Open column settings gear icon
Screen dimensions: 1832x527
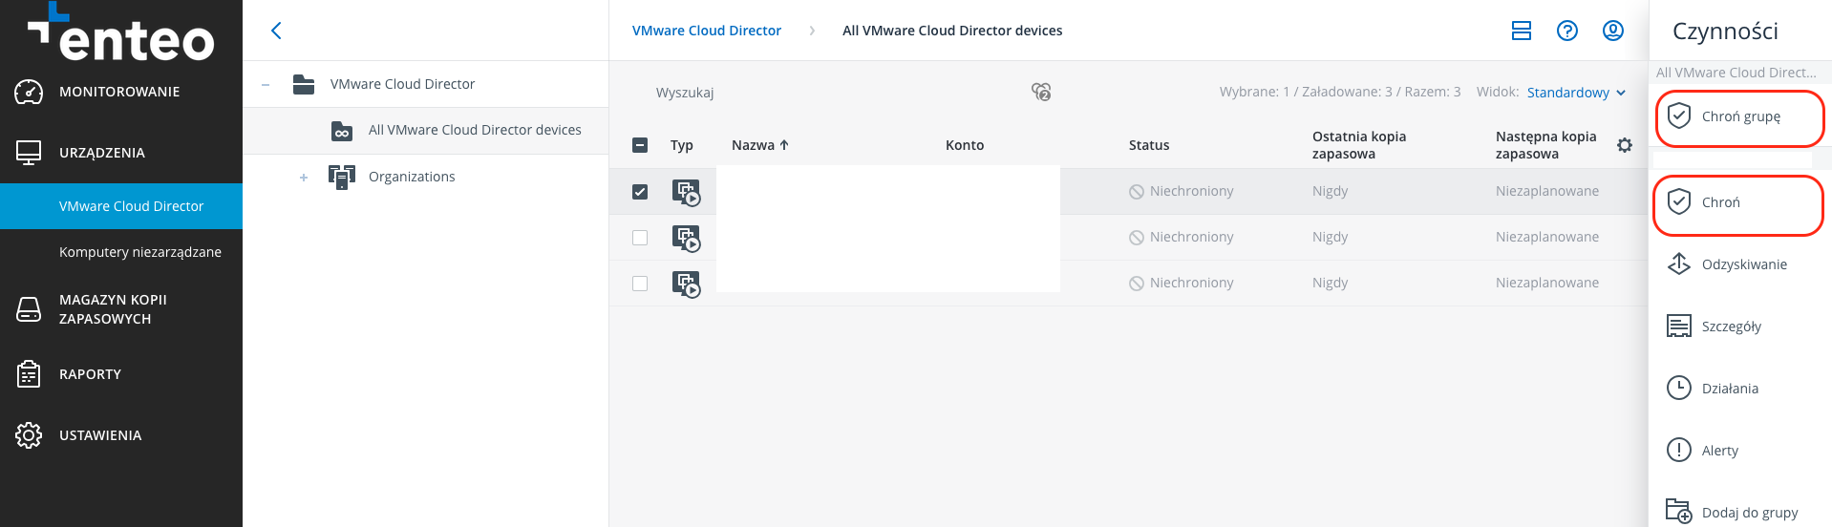click(x=1625, y=145)
